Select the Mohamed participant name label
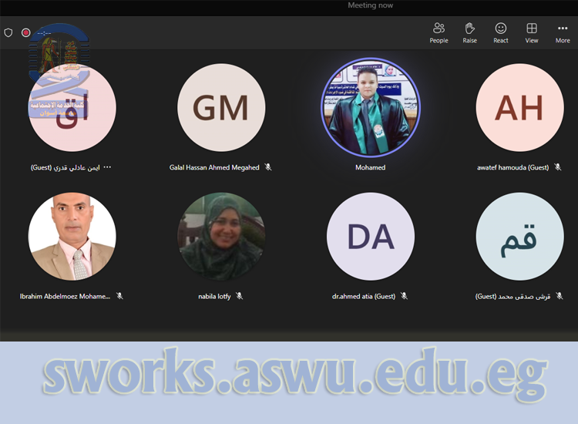578x424 pixels. [370, 167]
